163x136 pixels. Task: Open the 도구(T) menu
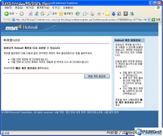tap(56, 7)
